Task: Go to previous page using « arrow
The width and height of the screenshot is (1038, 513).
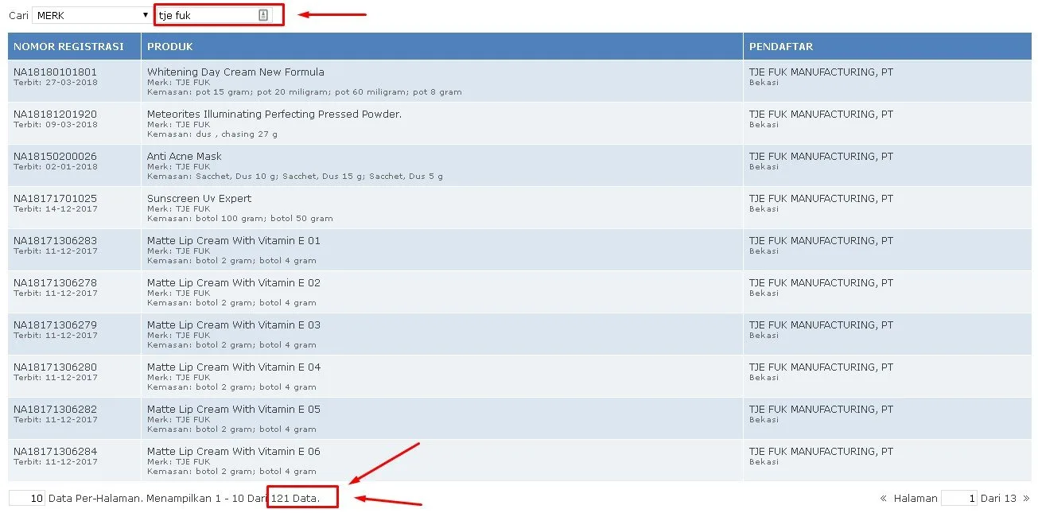Action: 884,499
